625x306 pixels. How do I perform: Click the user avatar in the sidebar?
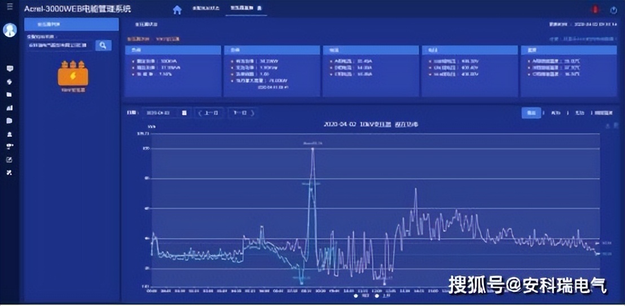click(x=10, y=30)
